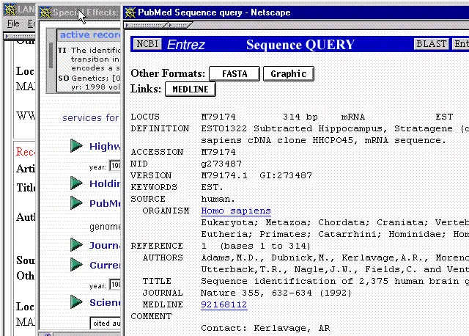Open the MEDLINE links button

point(191,90)
